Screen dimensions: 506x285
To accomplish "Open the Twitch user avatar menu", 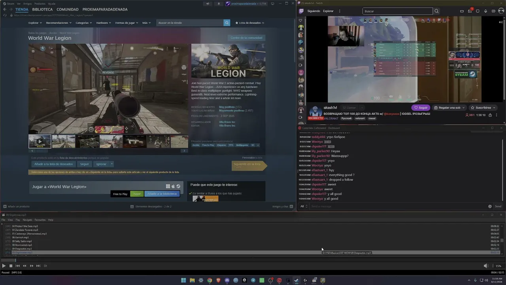I will [501, 11].
